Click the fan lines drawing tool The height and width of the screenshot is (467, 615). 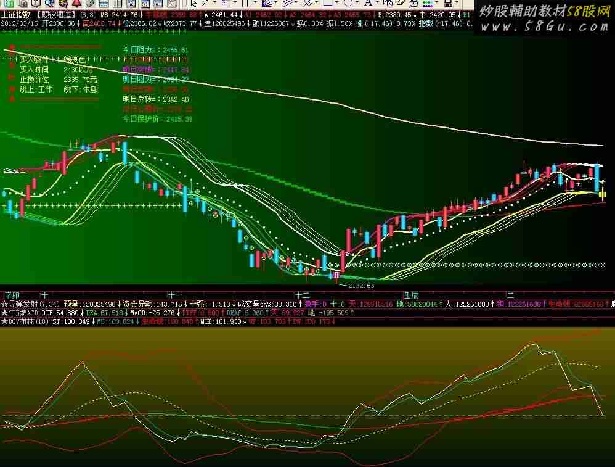coord(266,2)
